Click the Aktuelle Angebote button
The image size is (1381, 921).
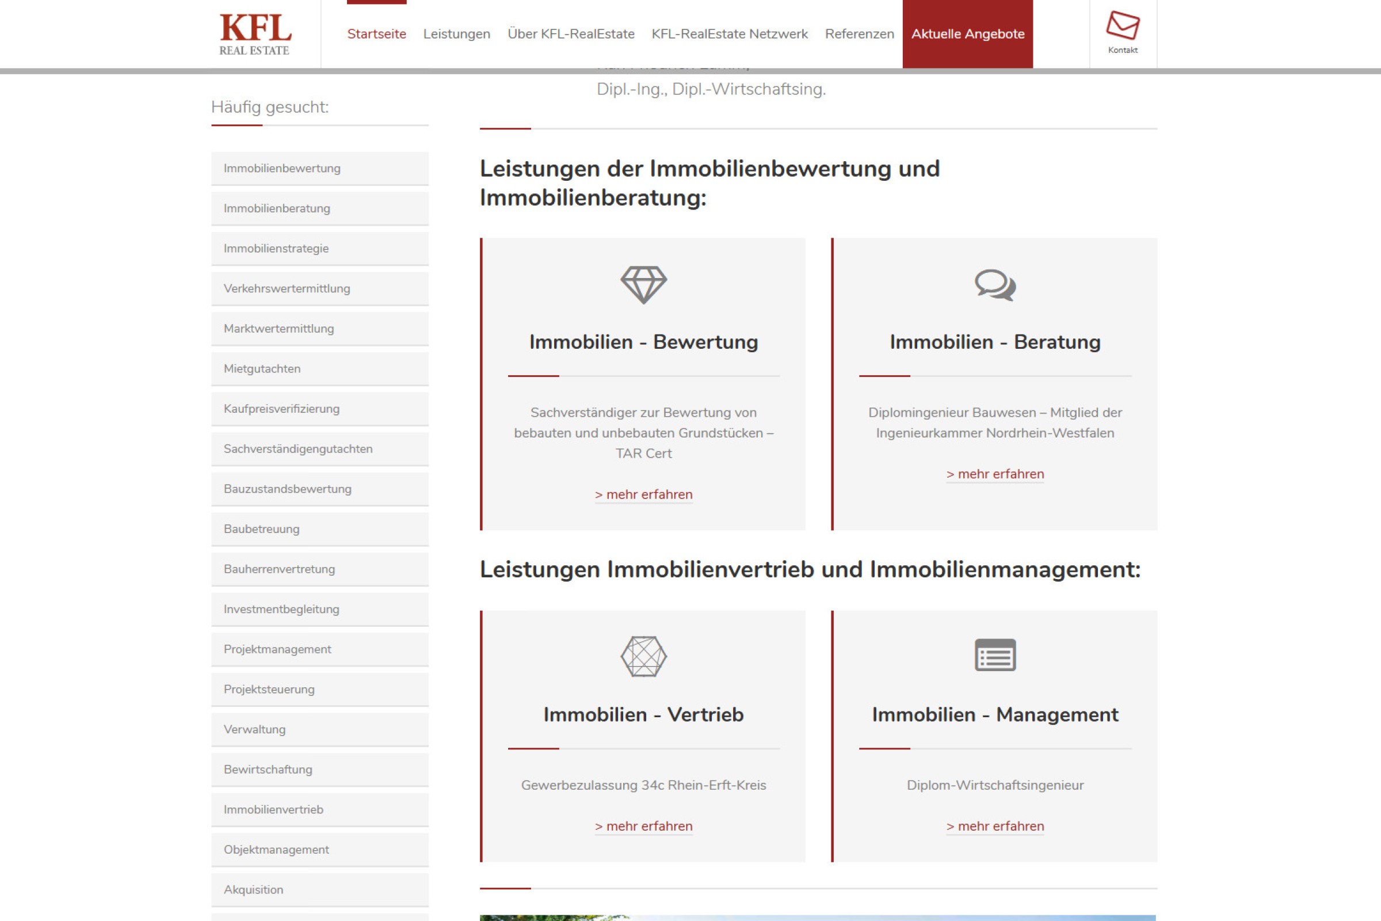point(967,34)
